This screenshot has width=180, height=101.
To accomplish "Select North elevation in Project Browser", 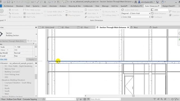I will point(7,88).
